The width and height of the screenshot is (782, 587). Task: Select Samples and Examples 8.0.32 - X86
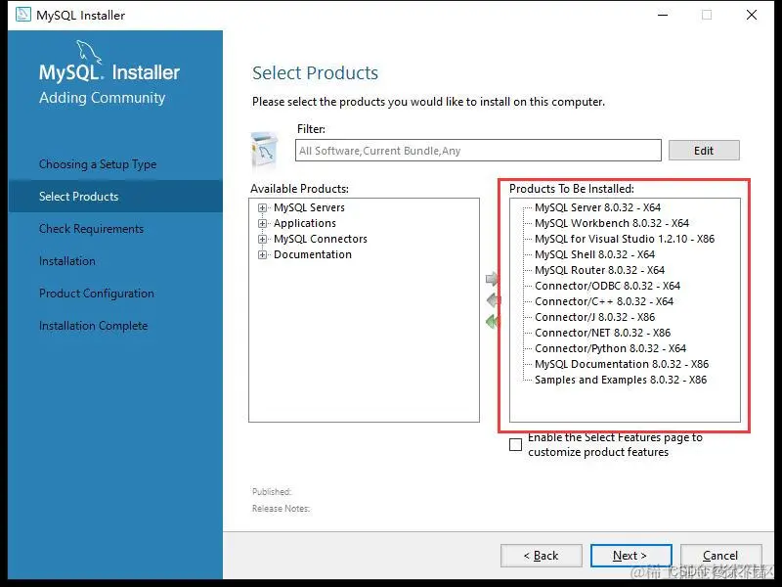tap(621, 380)
